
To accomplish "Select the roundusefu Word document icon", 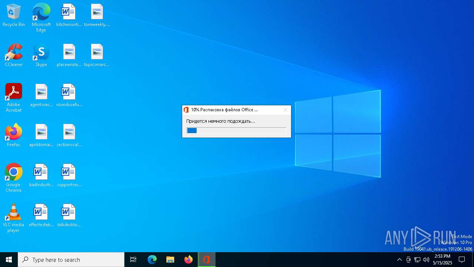I will click(69, 96).
